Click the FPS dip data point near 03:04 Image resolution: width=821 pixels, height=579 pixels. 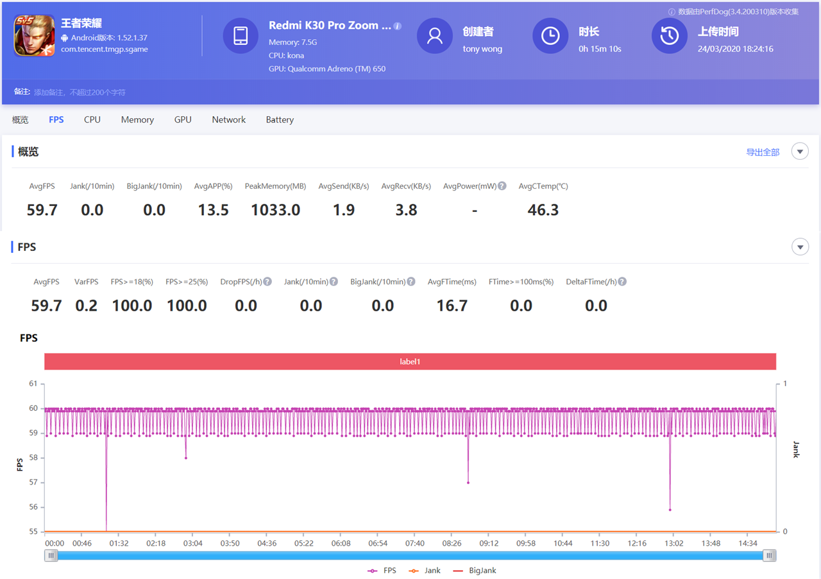click(x=186, y=458)
